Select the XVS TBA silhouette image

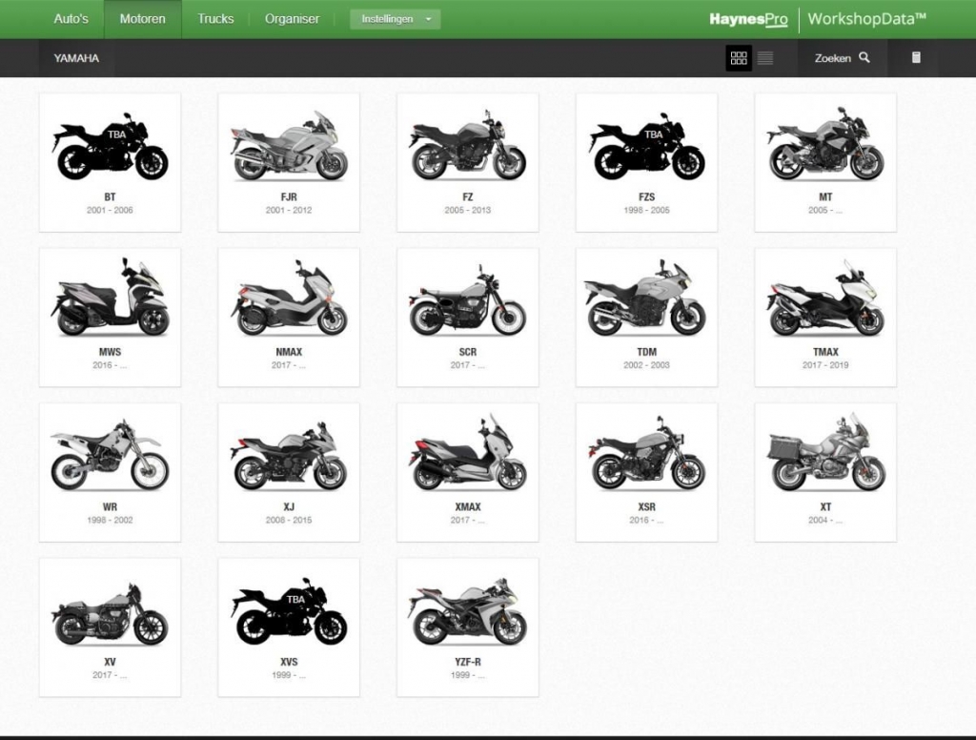289,611
